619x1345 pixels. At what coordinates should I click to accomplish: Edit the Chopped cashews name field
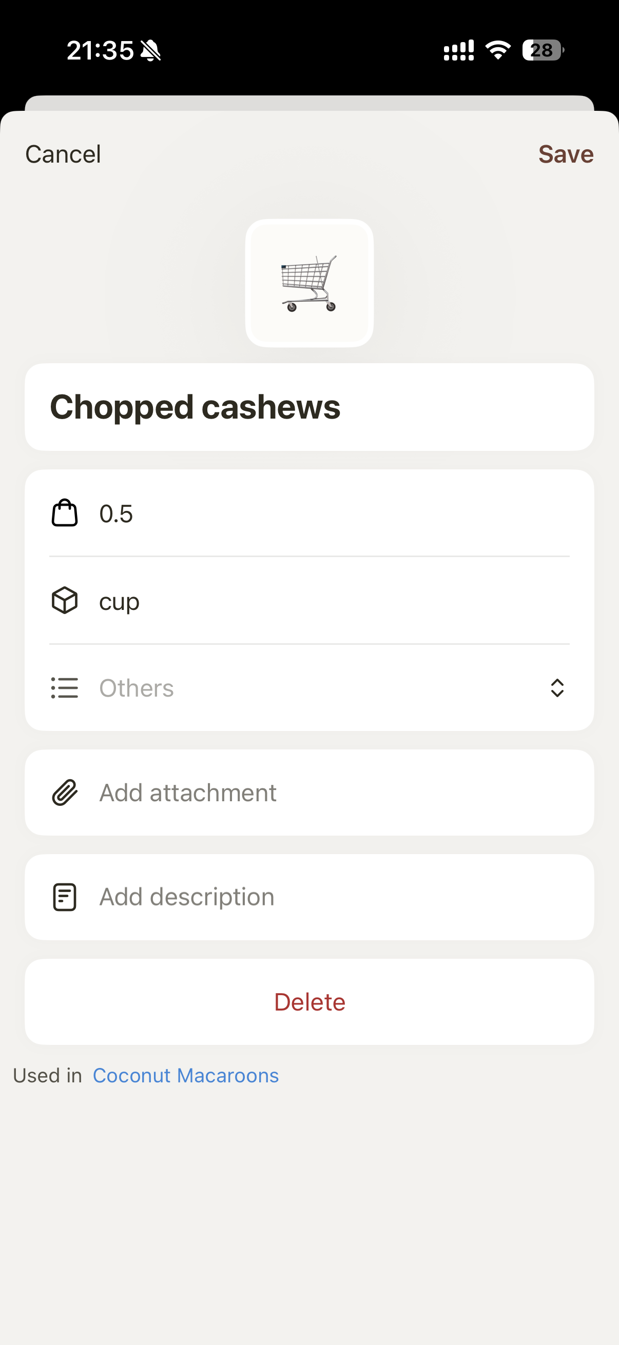309,407
